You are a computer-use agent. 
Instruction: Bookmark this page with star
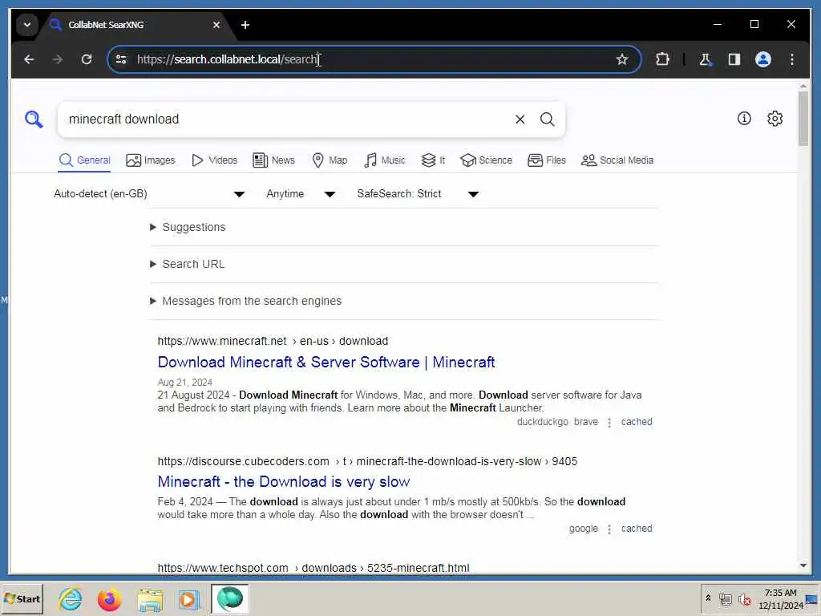[x=621, y=59]
